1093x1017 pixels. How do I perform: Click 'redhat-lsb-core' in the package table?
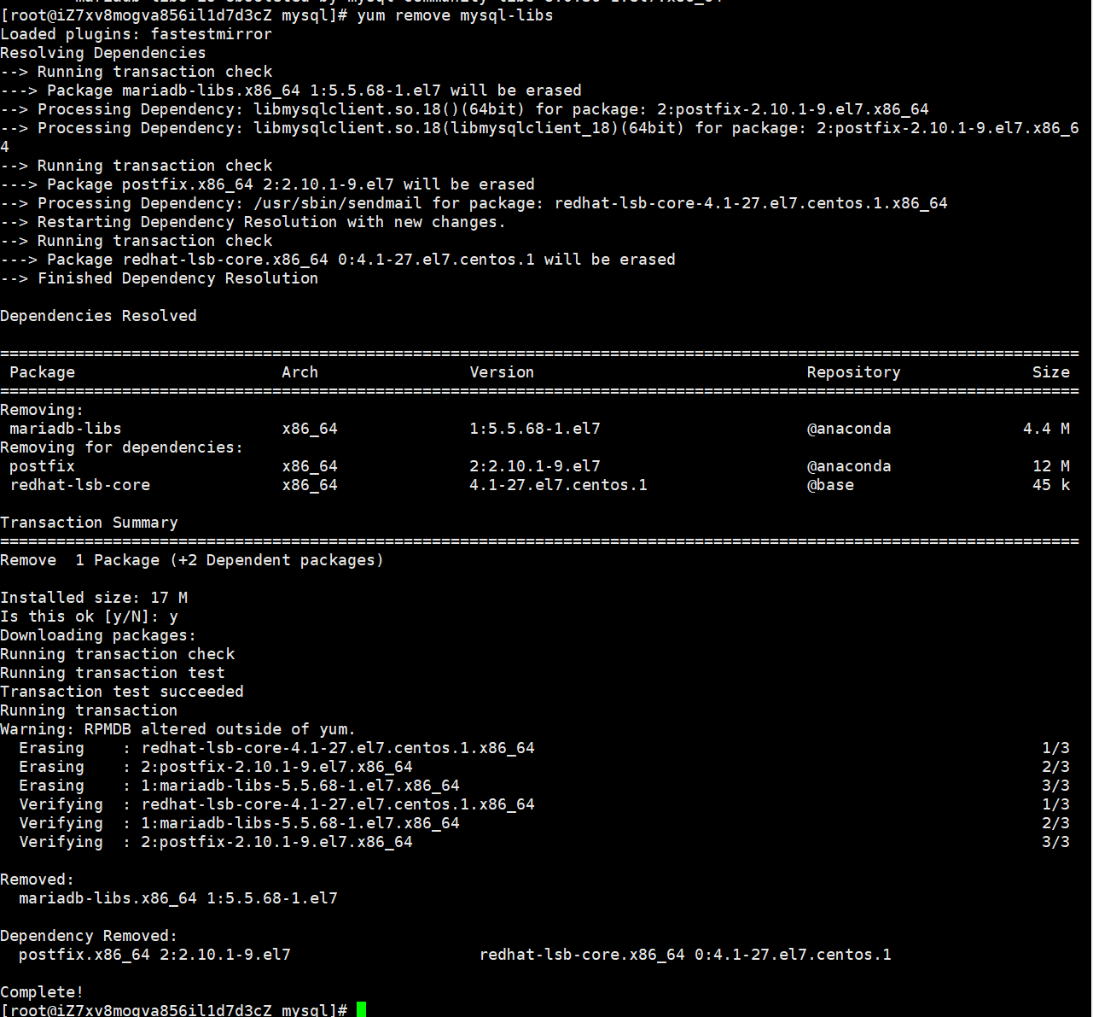pyautogui.click(x=79, y=485)
